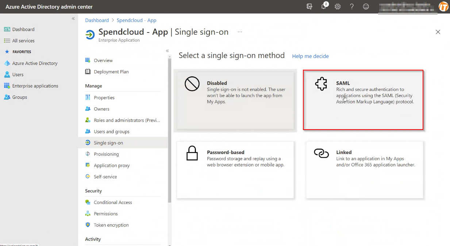Viewport: 450px width, 246px height.
Task: Click the Azure Active Directory diamond icon
Action: pyautogui.click(x=7, y=63)
